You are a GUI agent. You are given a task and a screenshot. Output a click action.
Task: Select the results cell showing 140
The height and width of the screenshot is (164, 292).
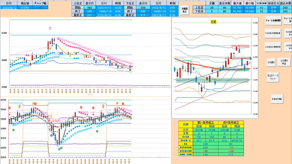coord(205,154)
